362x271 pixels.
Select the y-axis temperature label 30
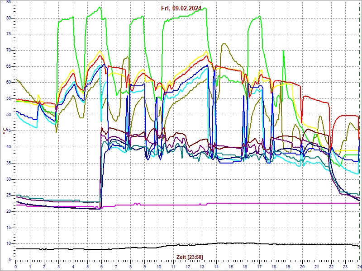click(9, 179)
